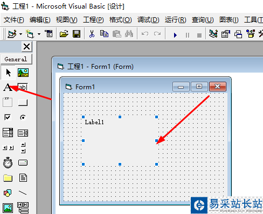Click the Break pause button
The image size is (263, 214).
(188, 35)
